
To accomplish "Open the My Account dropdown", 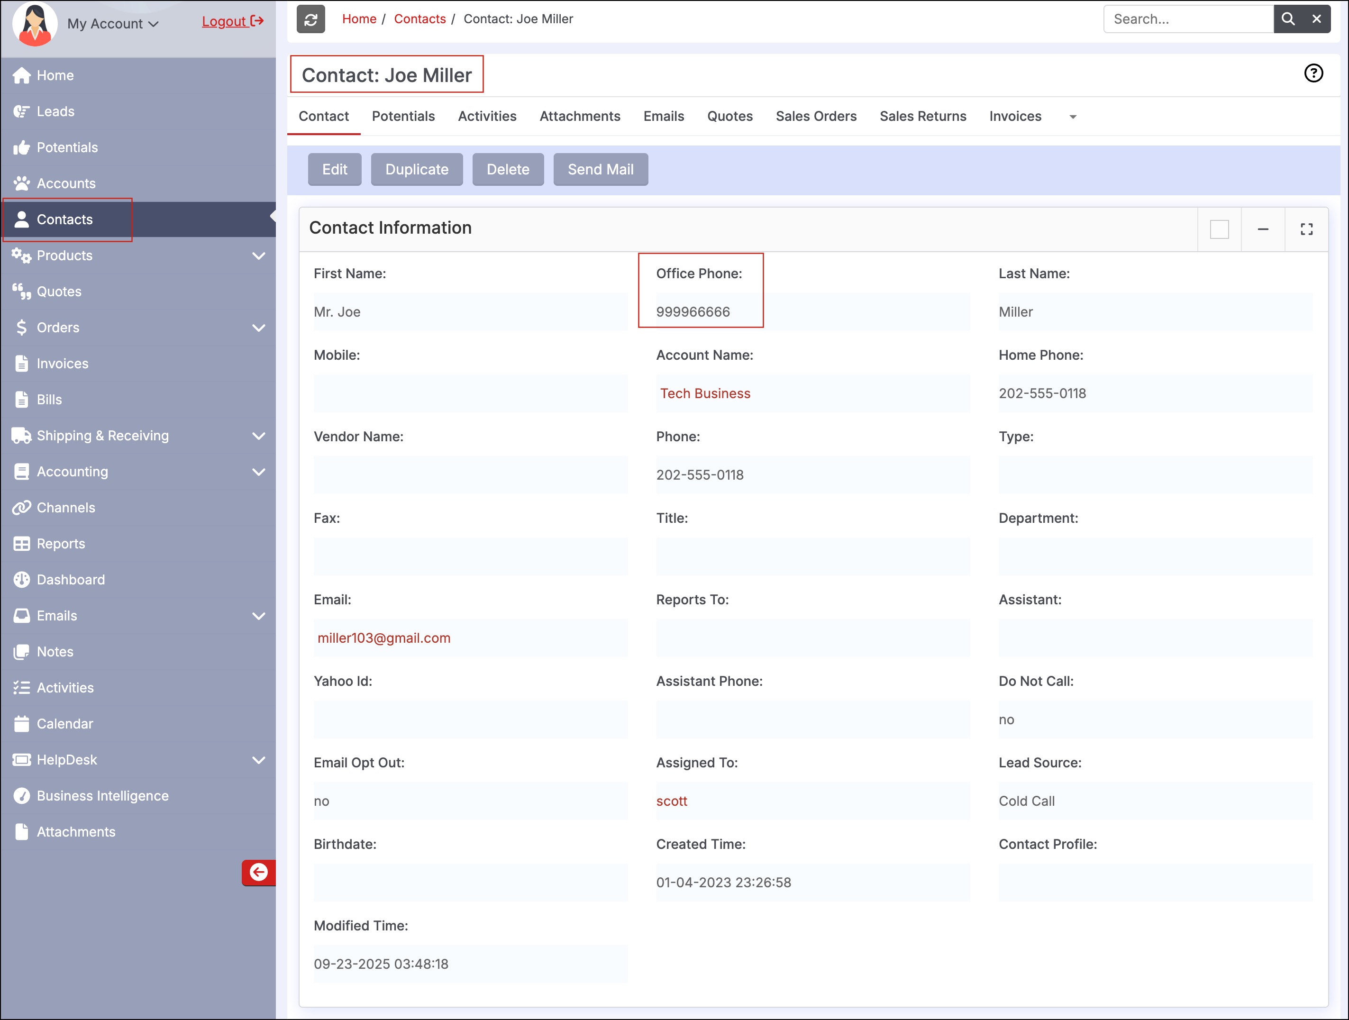I will pyautogui.click(x=113, y=24).
